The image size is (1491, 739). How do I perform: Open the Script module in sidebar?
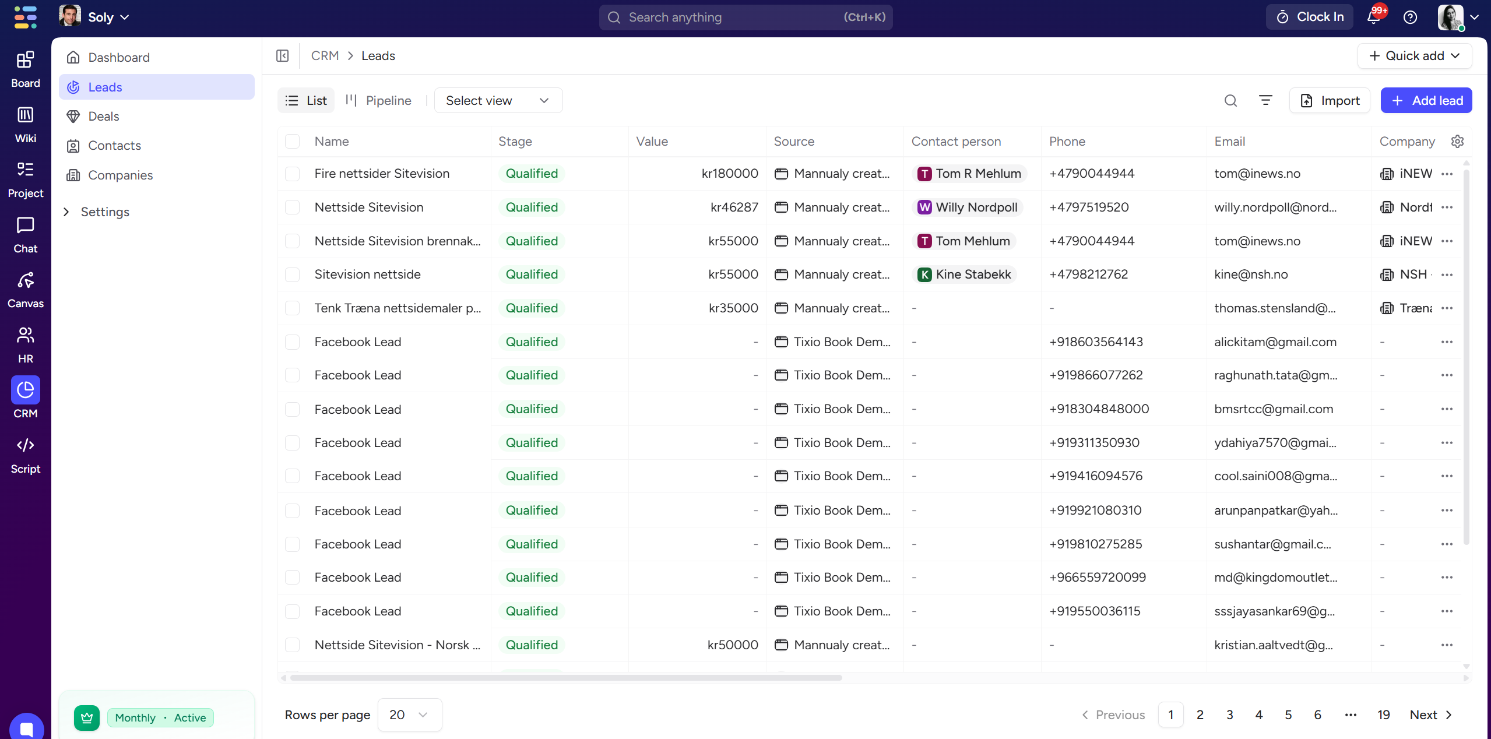pyautogui.click(x=25, y=455)
